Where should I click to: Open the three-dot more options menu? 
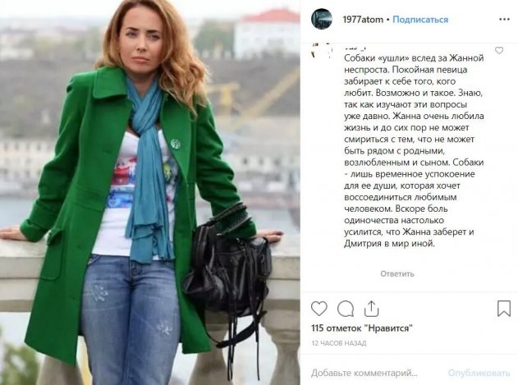pos(504,19)
